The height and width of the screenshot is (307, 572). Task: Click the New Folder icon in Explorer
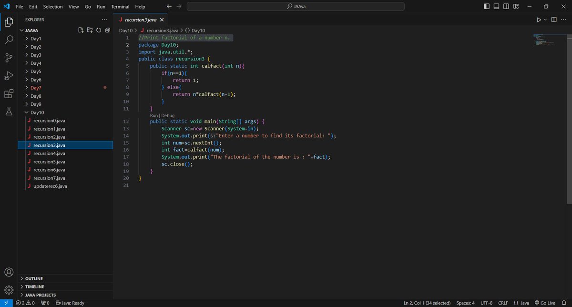coord(90,30)
